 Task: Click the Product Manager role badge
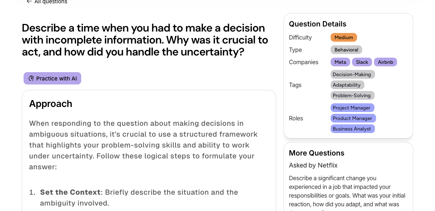pos(353,118)
